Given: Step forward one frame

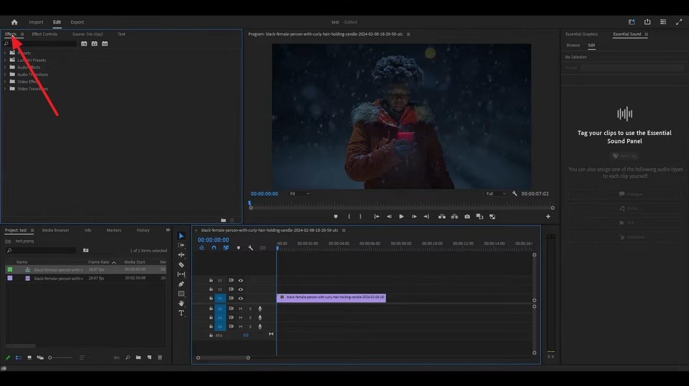Looking at the screenshot, I should coord(414,216).
